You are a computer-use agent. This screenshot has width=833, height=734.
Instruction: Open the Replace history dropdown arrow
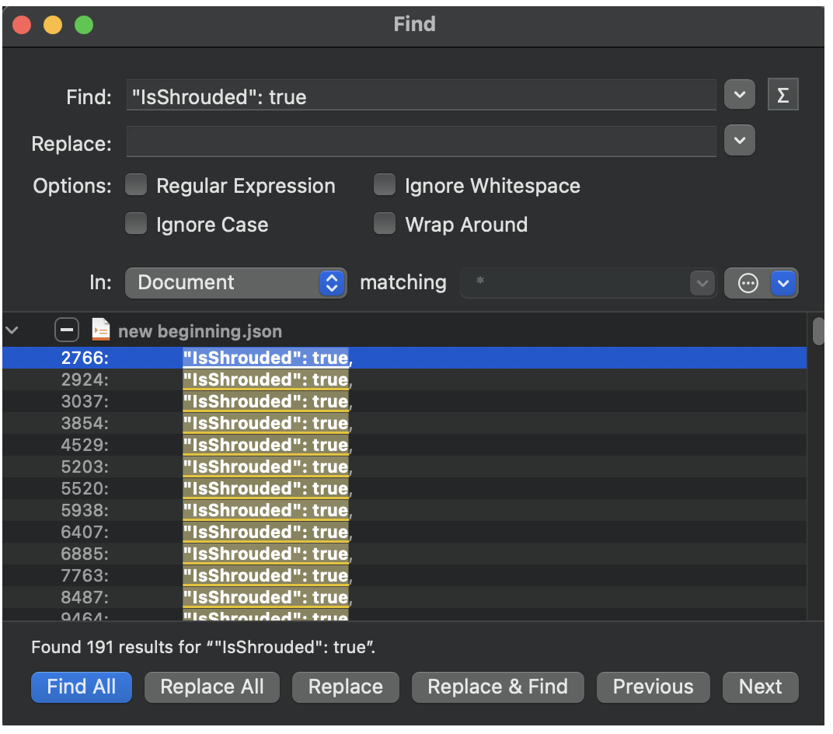click(x=739, y=142)
